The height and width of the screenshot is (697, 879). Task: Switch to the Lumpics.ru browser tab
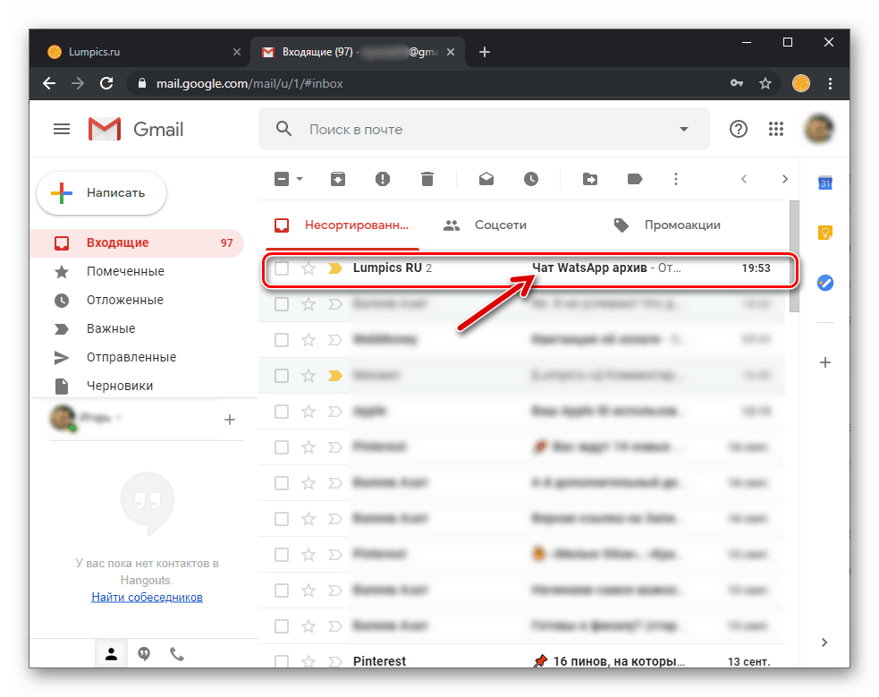click(140, 52)
